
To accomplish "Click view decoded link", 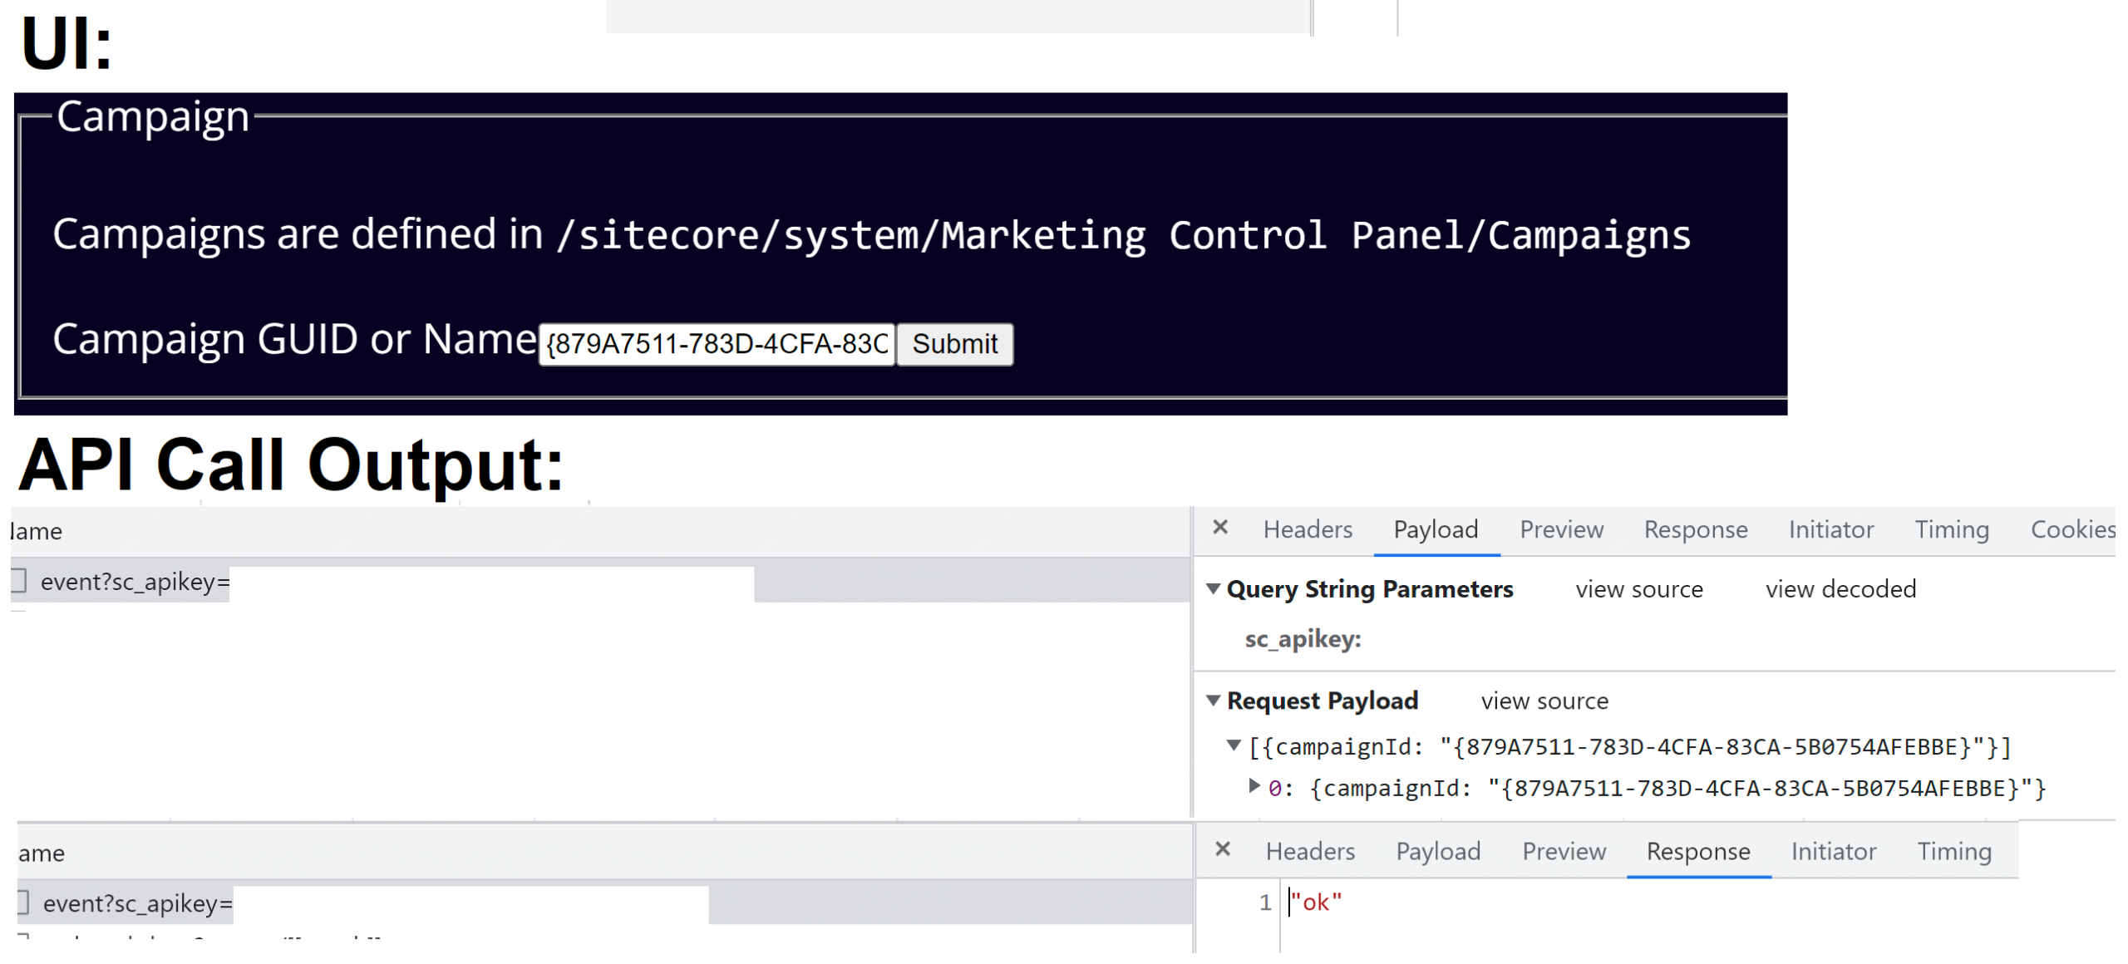I will 1840,589.
